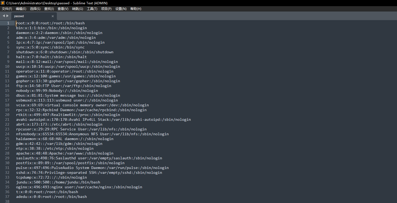Open the 查找(I) menu
This screenshot has height=203, width=397.
[x=49, y=9]
